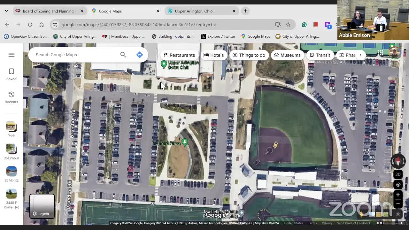
Task: Switch to the Board of Zoning and Planning tab
Action: point(48,11)
